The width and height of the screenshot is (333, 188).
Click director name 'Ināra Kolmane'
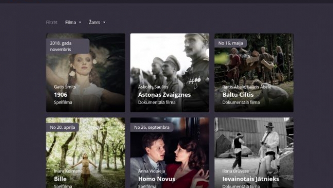tap(68, 171)
